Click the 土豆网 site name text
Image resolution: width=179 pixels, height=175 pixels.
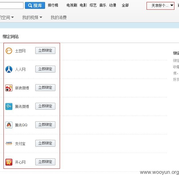(x=20, y=51)
